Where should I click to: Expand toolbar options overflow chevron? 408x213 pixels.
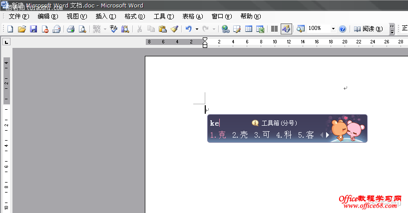(x=392, y=29)
